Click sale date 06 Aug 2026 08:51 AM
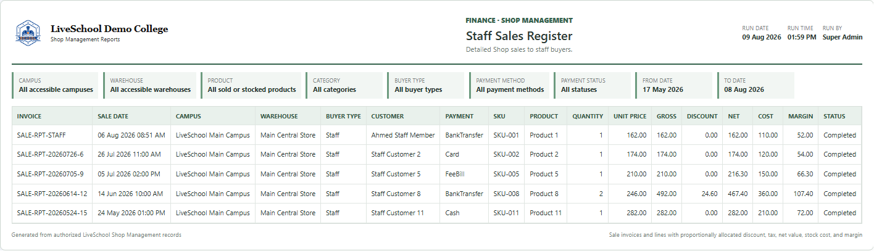 131,135
